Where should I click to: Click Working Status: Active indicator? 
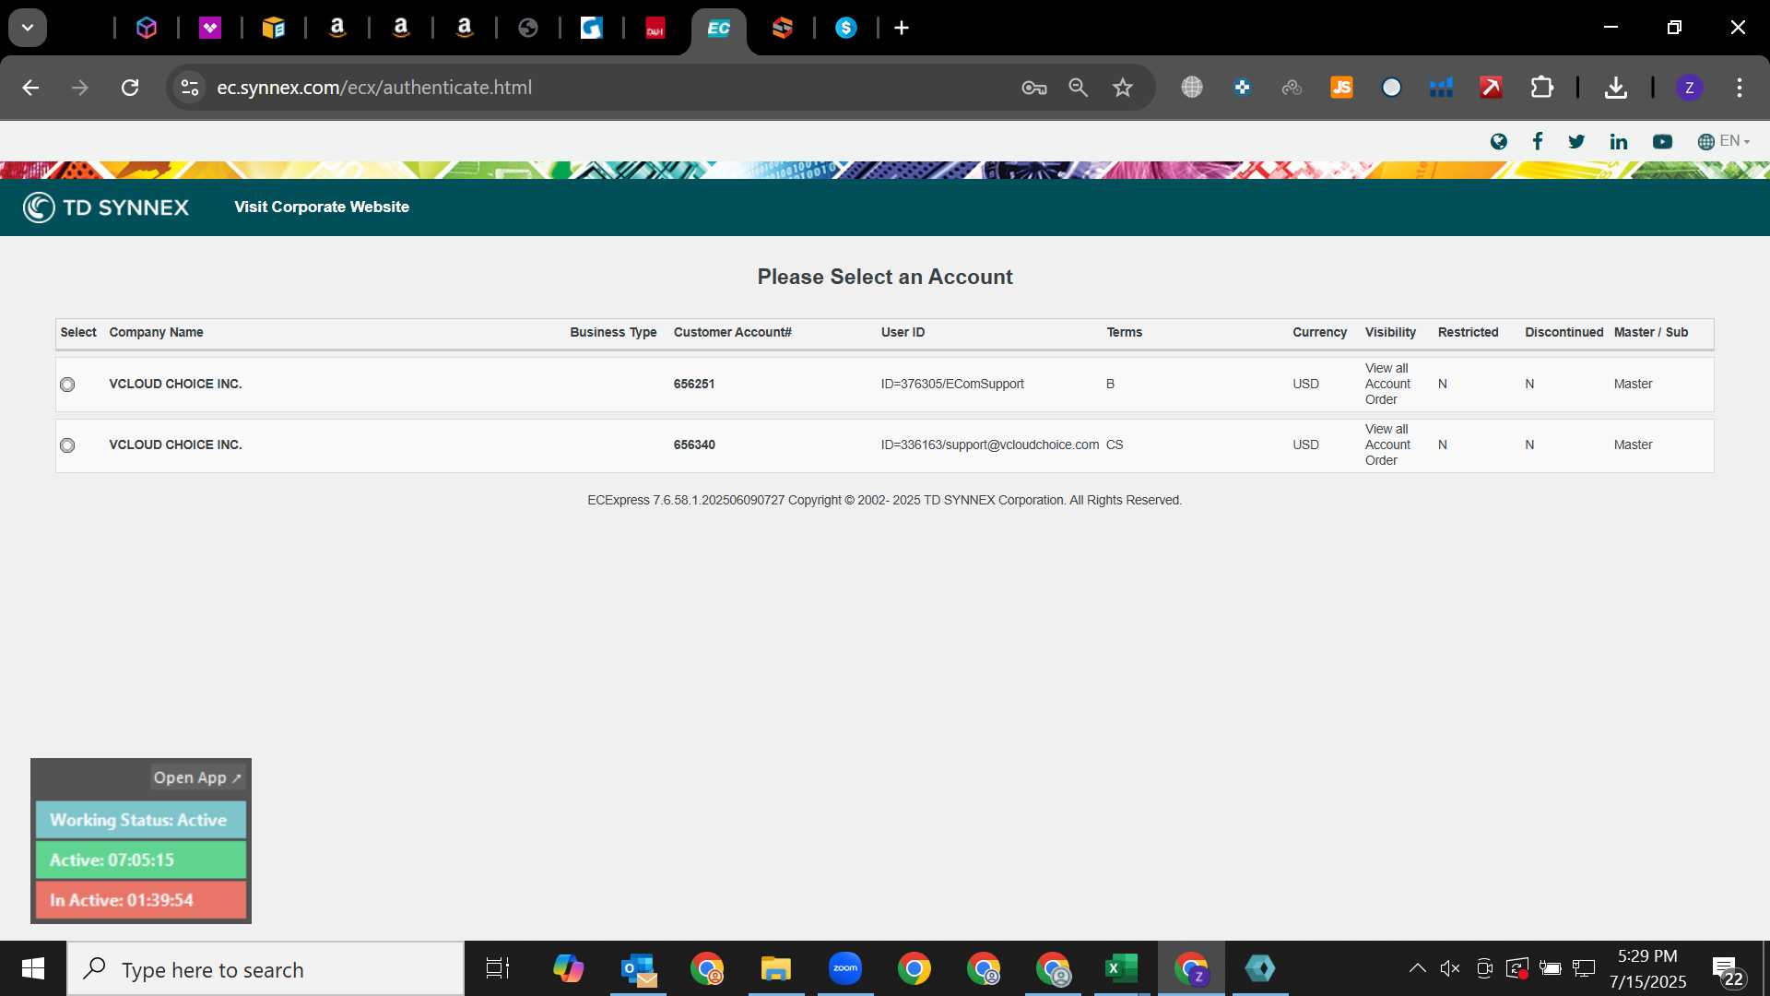(x=141, y=820)
